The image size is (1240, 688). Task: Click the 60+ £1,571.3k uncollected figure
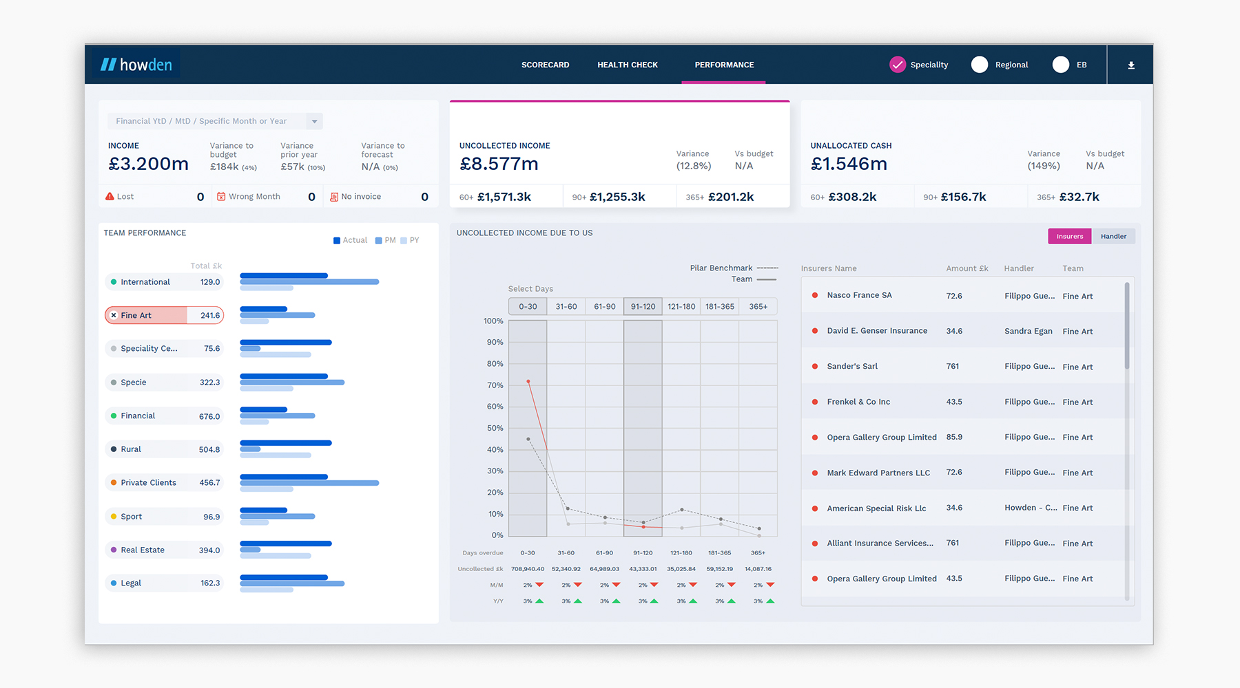pyautogui.click(x=495, y=197)
